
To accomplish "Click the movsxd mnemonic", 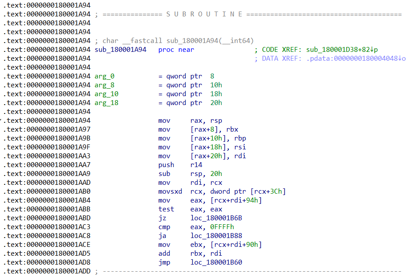I will (170, 191).
